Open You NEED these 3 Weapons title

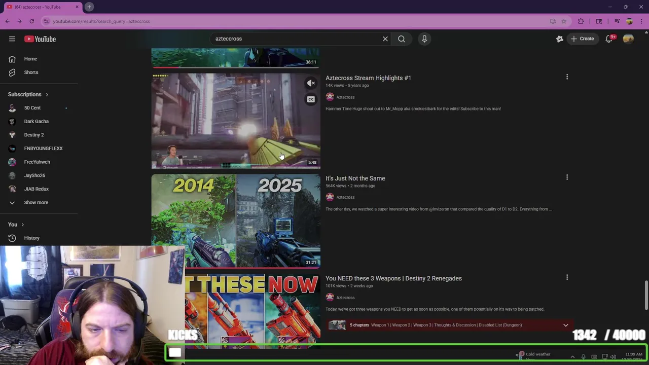(x=393, y=278)
